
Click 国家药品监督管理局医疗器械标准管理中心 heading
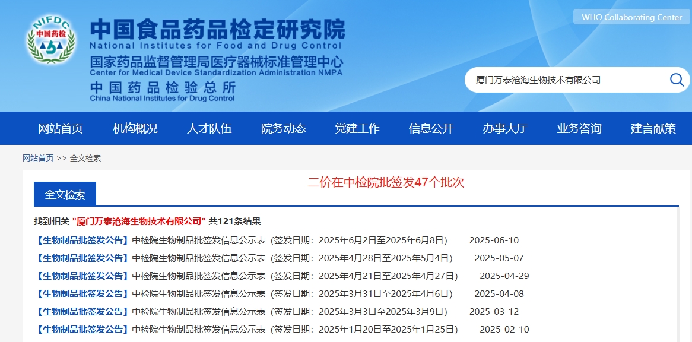216,62
